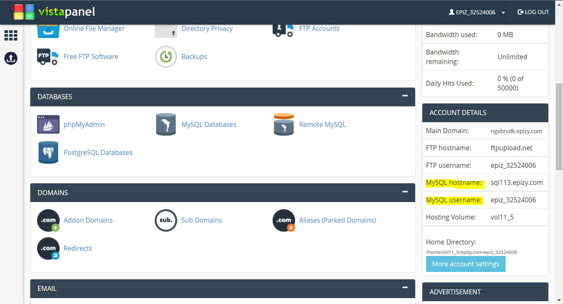The height and width of the screenshot is (304, 563).
Task: Click the ADVERTISEMENT panel header
Action: (x=485, y=292)
